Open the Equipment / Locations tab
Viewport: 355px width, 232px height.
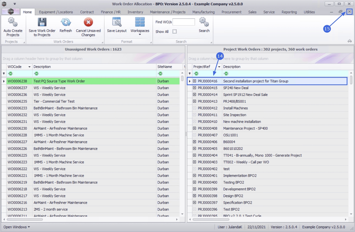tap(56, 12)
